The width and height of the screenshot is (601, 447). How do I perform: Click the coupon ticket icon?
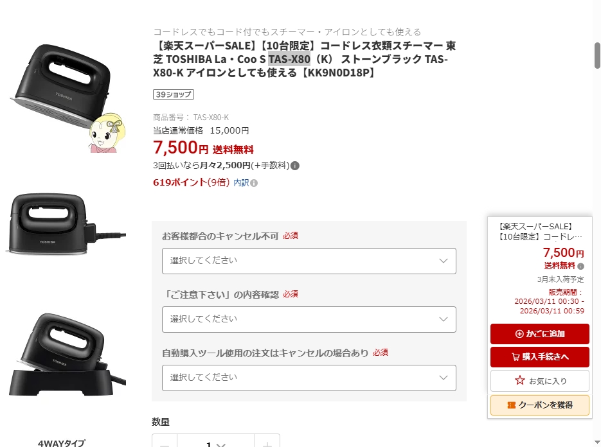(511, 405)
